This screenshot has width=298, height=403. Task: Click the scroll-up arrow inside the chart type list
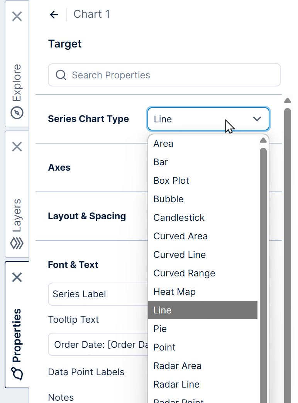pos(263,140)
